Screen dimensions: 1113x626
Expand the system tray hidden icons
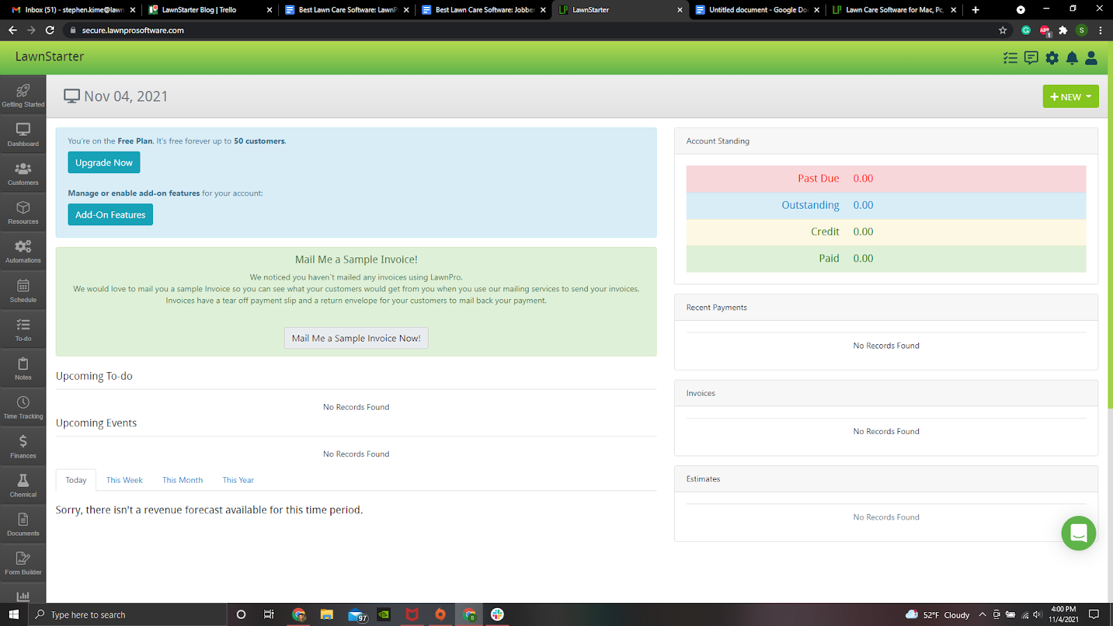(983, 614)
